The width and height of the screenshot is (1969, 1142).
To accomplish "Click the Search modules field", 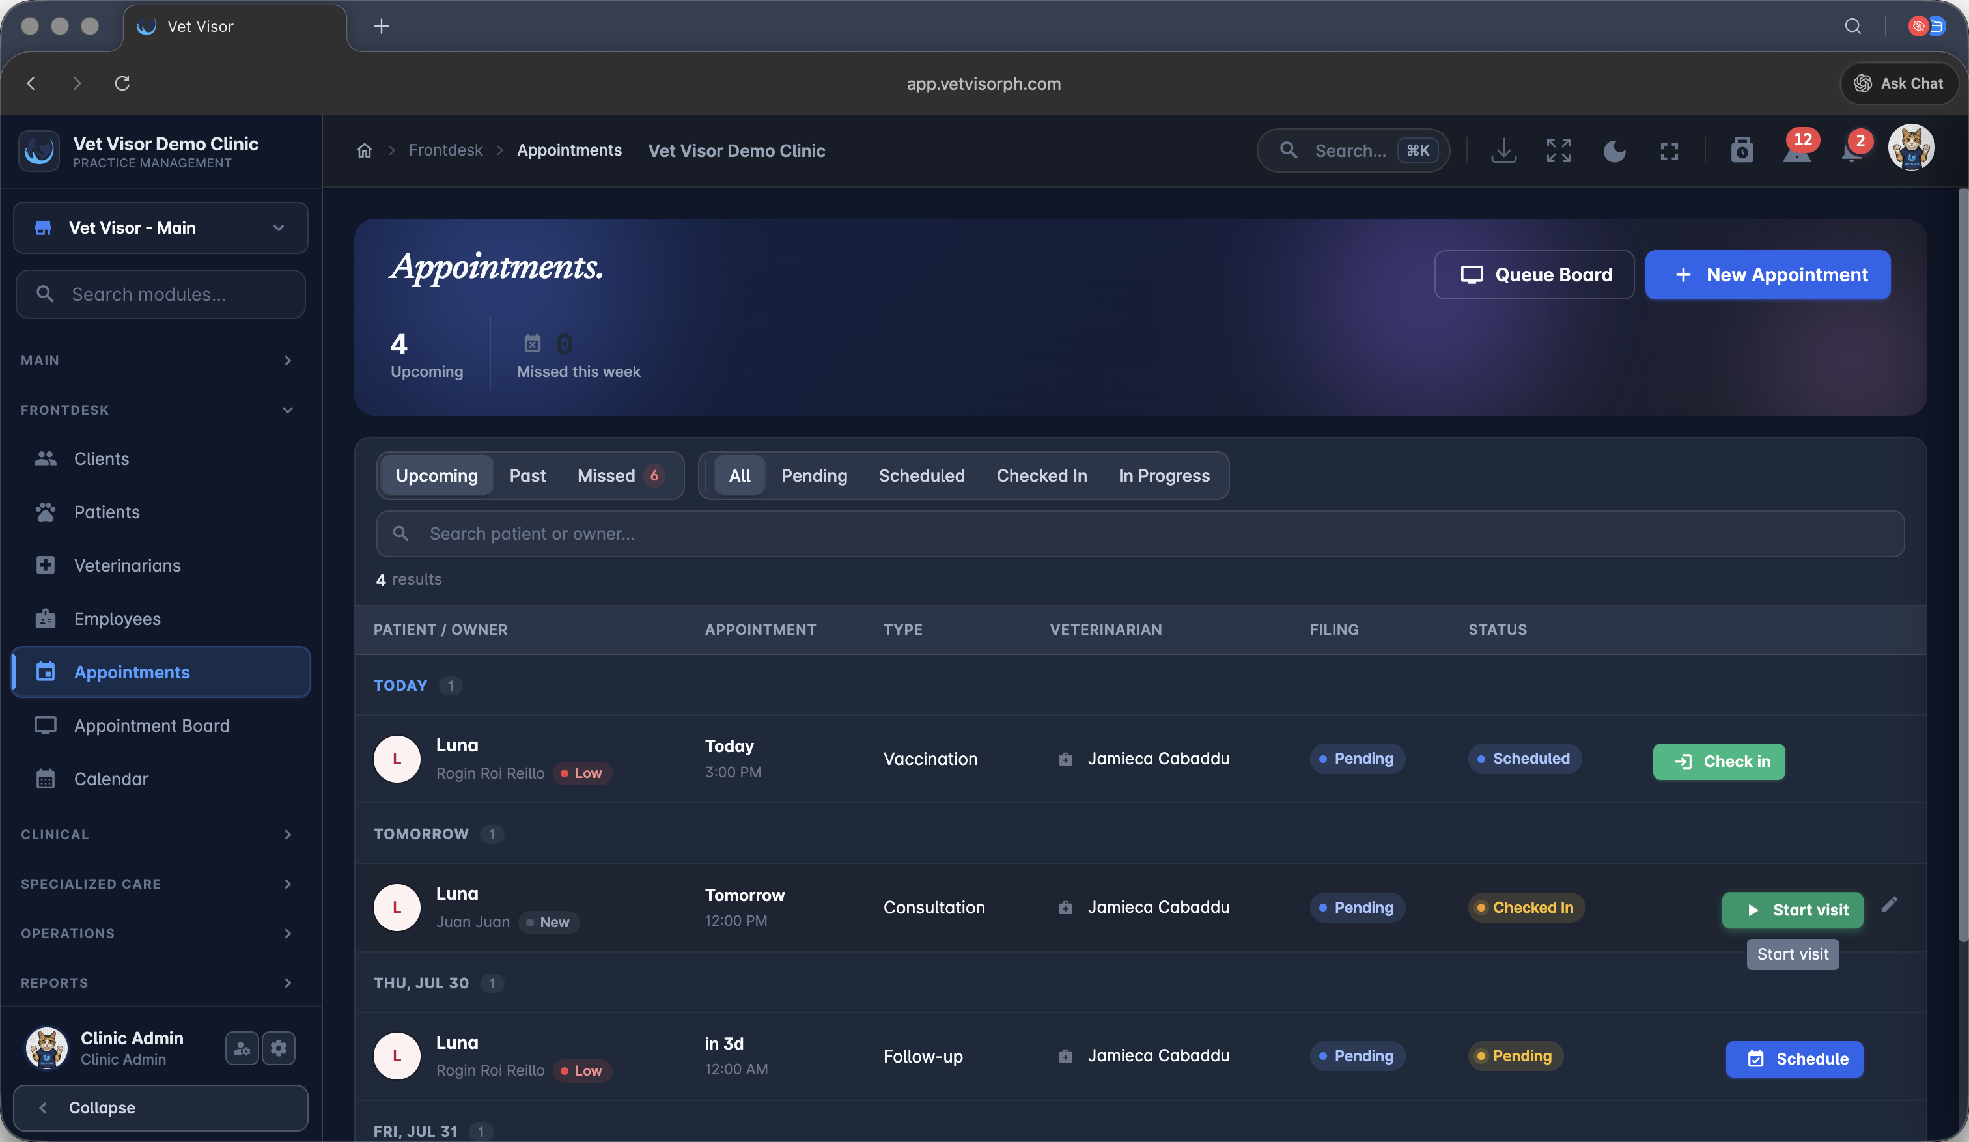I will [x=160, y=294].
